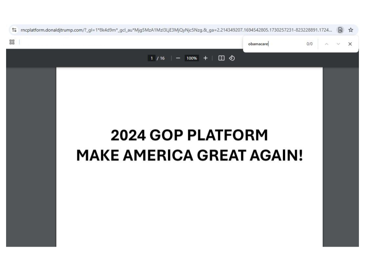This screenshot has width=365, height=274.
Task: Bookmark this page with the star icon
Action: (351, 30)
